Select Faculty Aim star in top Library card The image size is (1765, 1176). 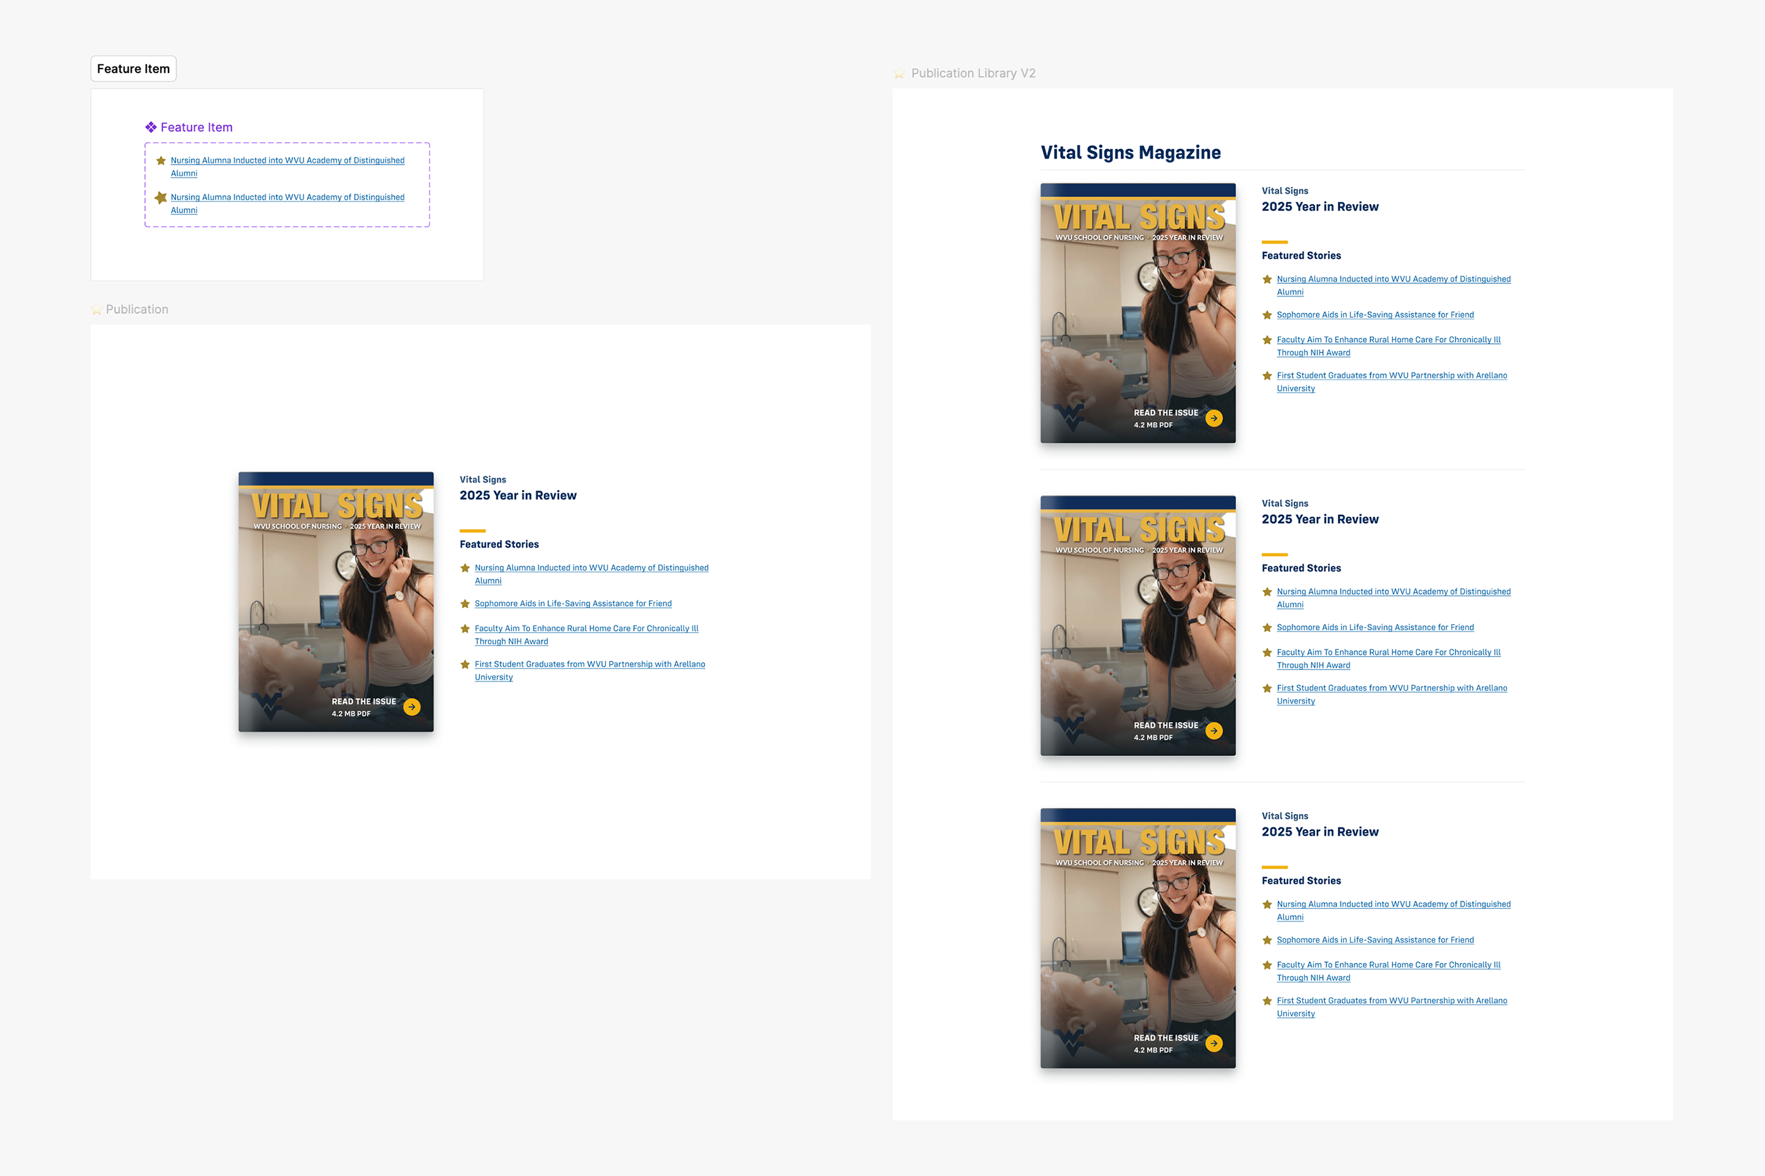click(x=1267, y=340)
